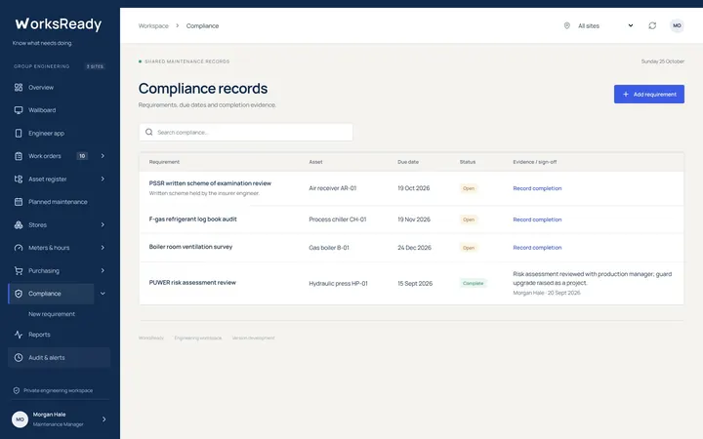Click the Stores icon in sidebar
This screenshot has width=703, height=439.
tap(19, 225)
